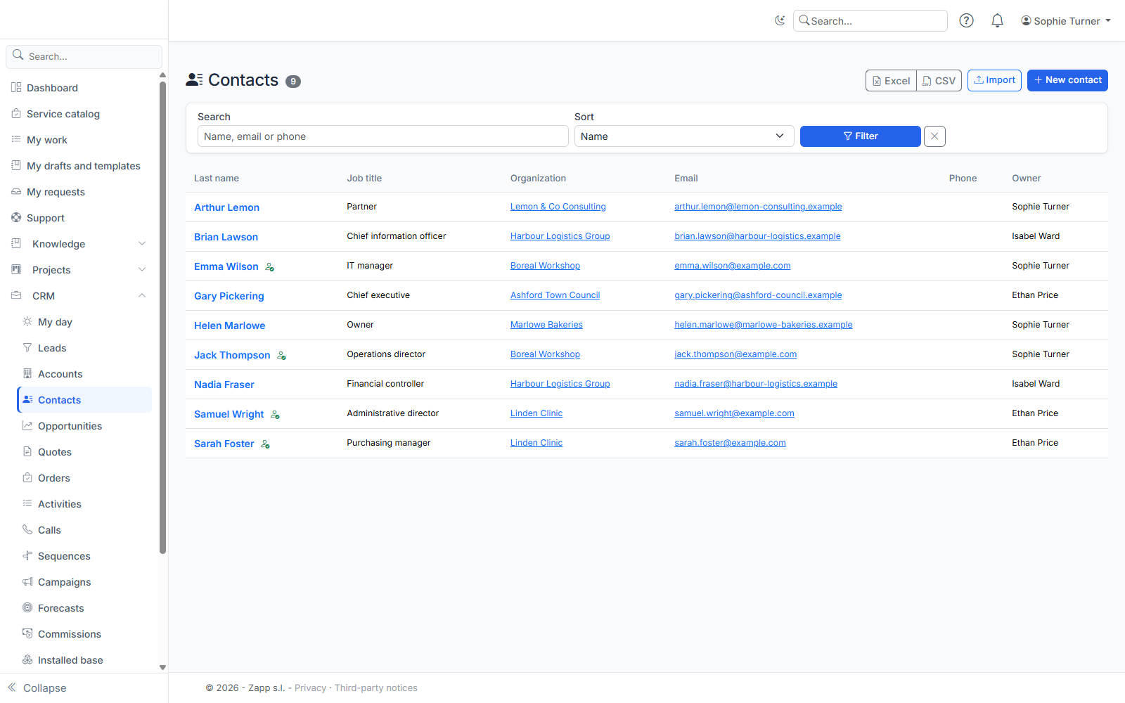Expand the Projects menu chevron
The width and height of the screenshot is (1125, 703).
pos(142,270)
